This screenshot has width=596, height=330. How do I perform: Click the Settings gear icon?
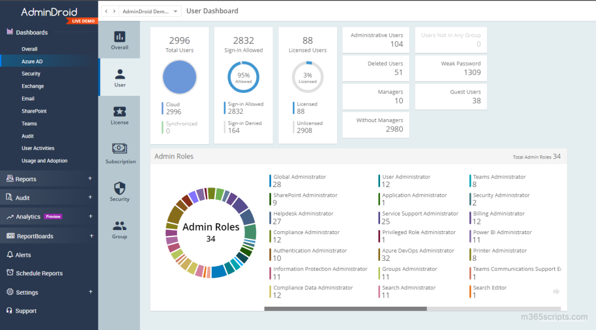click(10, 291)
